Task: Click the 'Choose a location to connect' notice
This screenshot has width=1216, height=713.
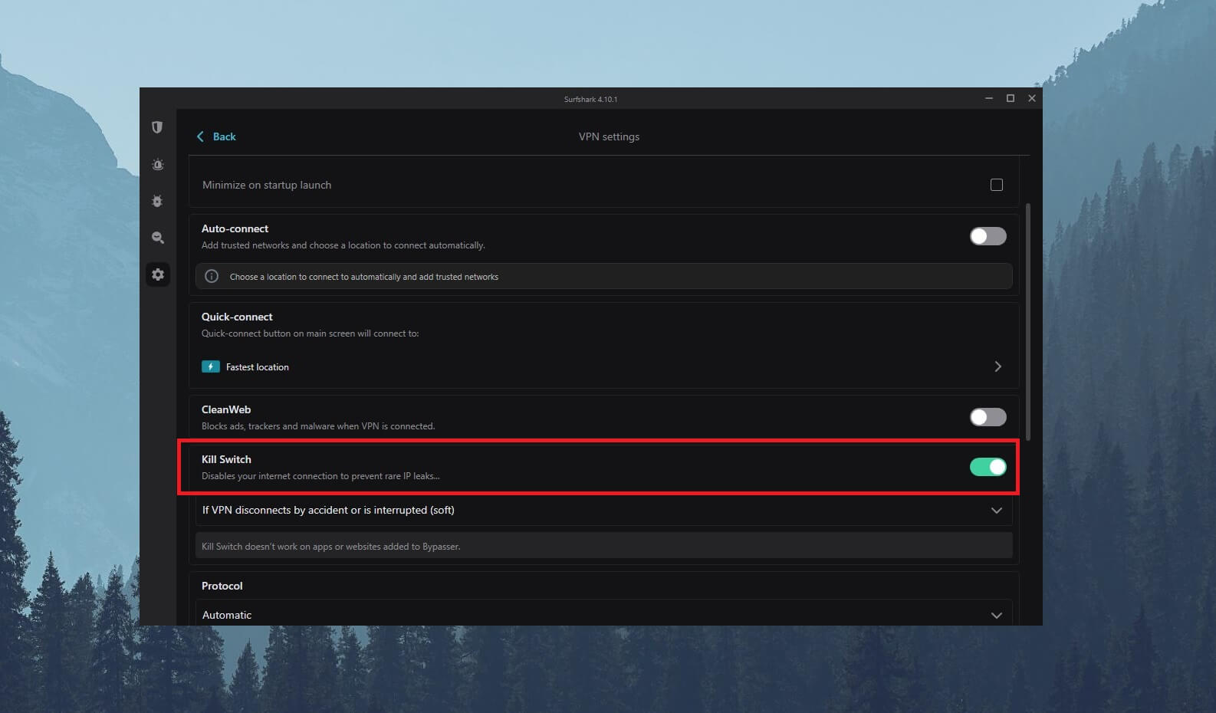Action: tap(603, 277)
